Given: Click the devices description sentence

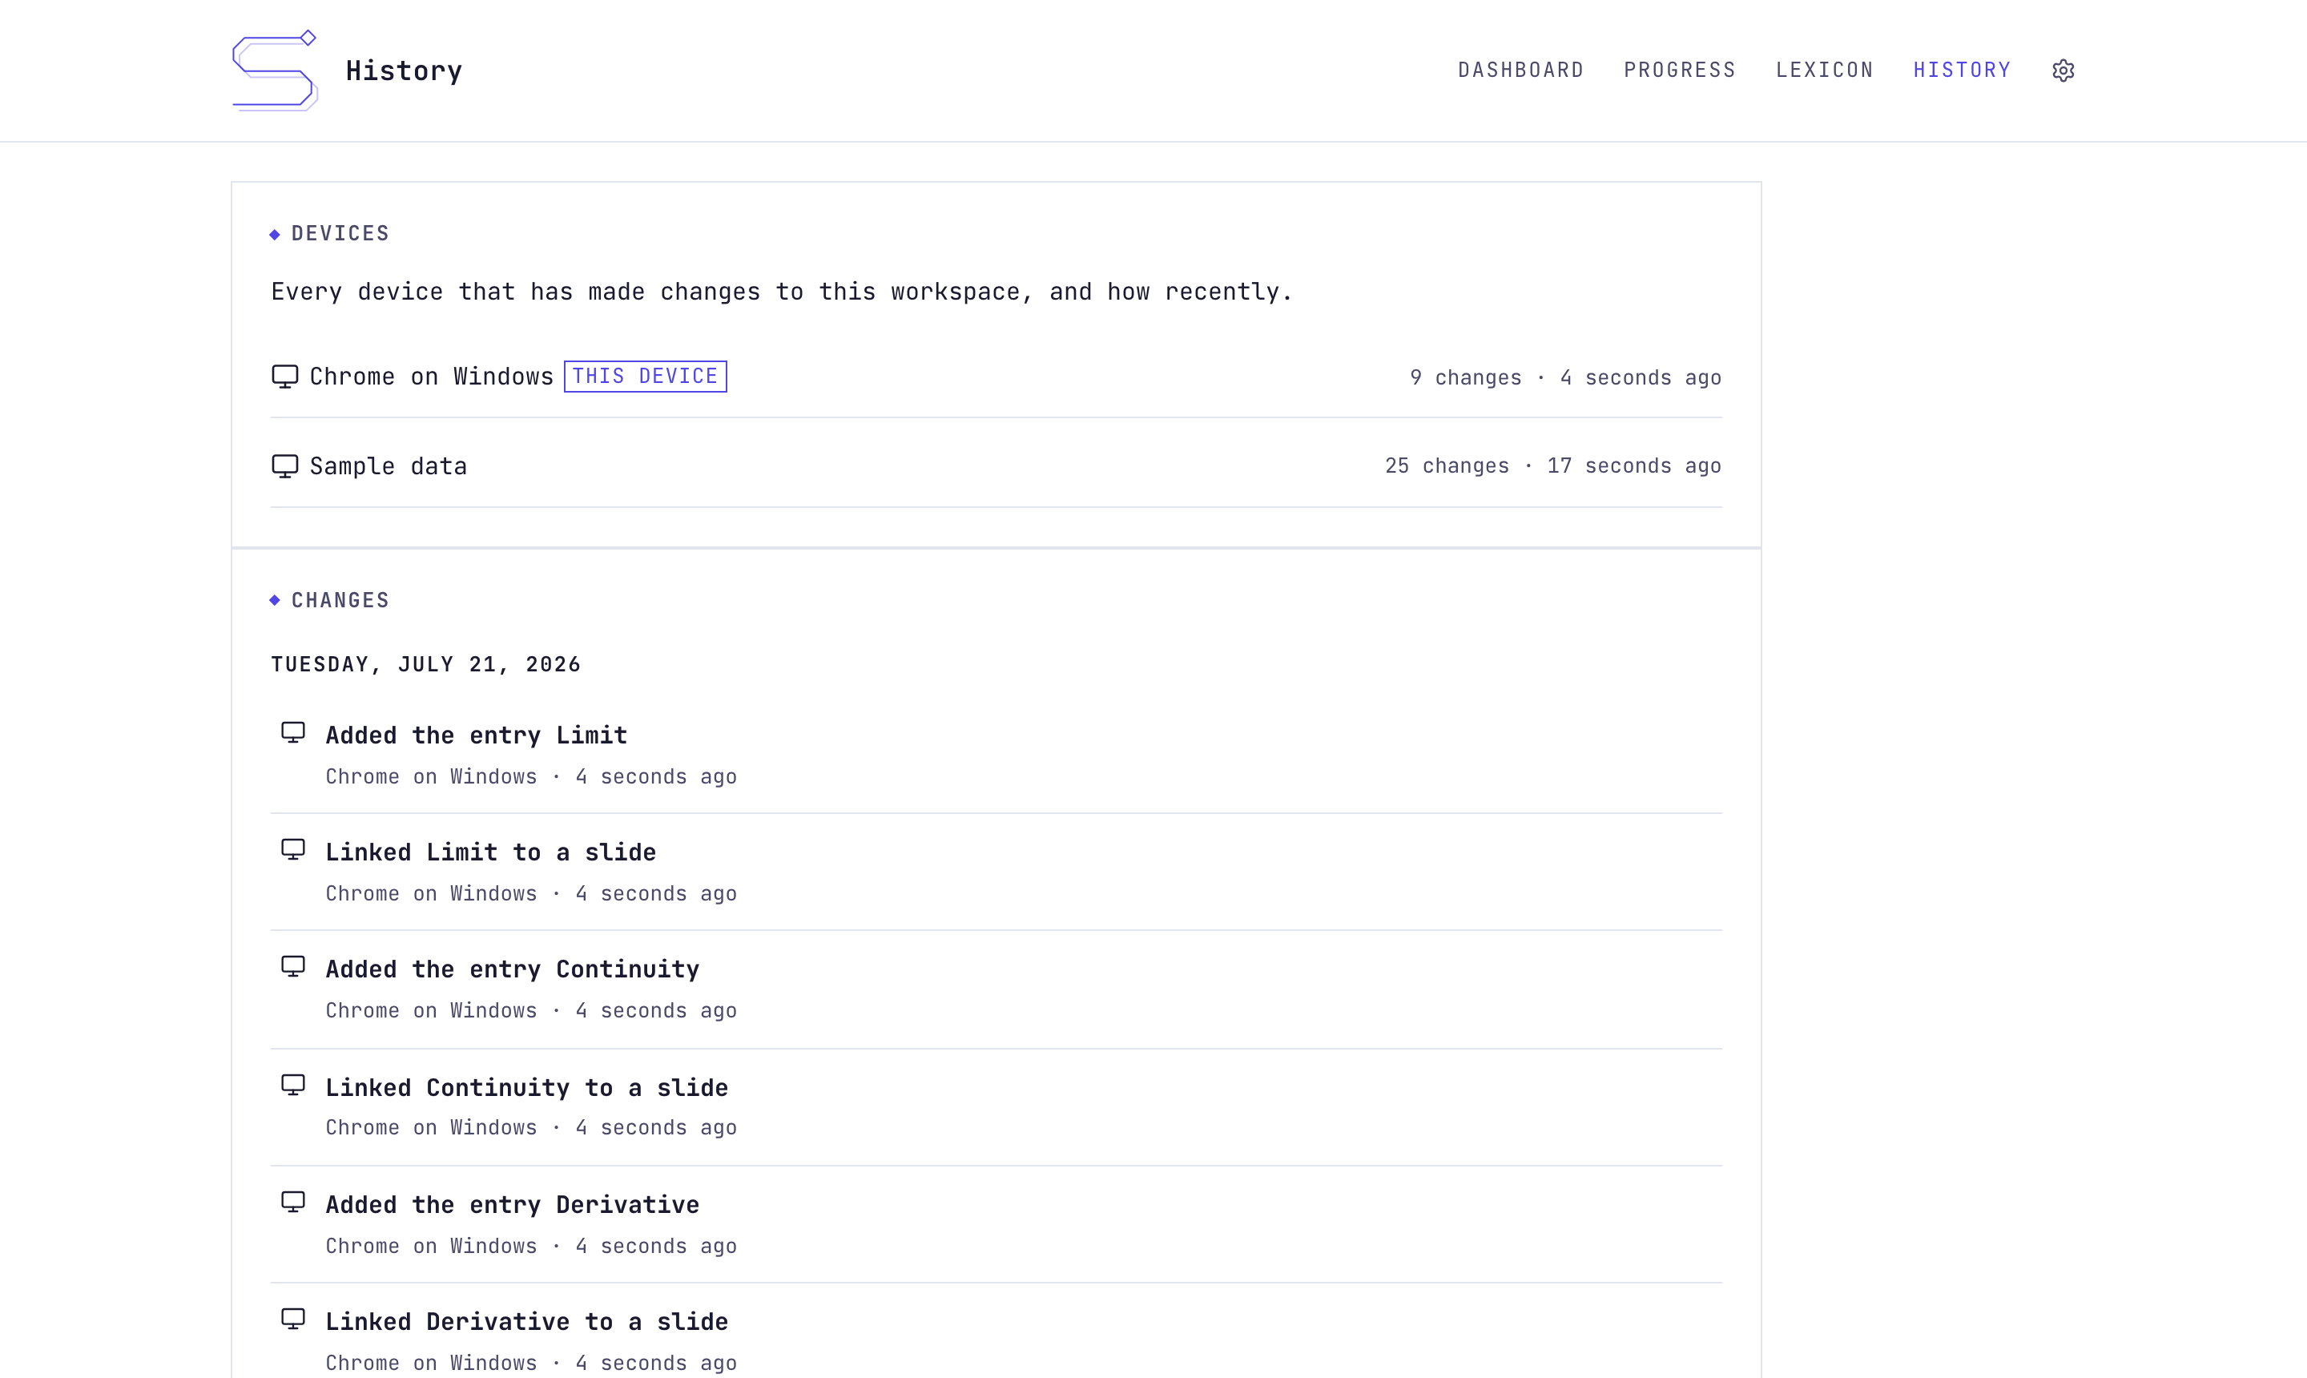Looking at the screenshot, I should (x=782, y=292).
